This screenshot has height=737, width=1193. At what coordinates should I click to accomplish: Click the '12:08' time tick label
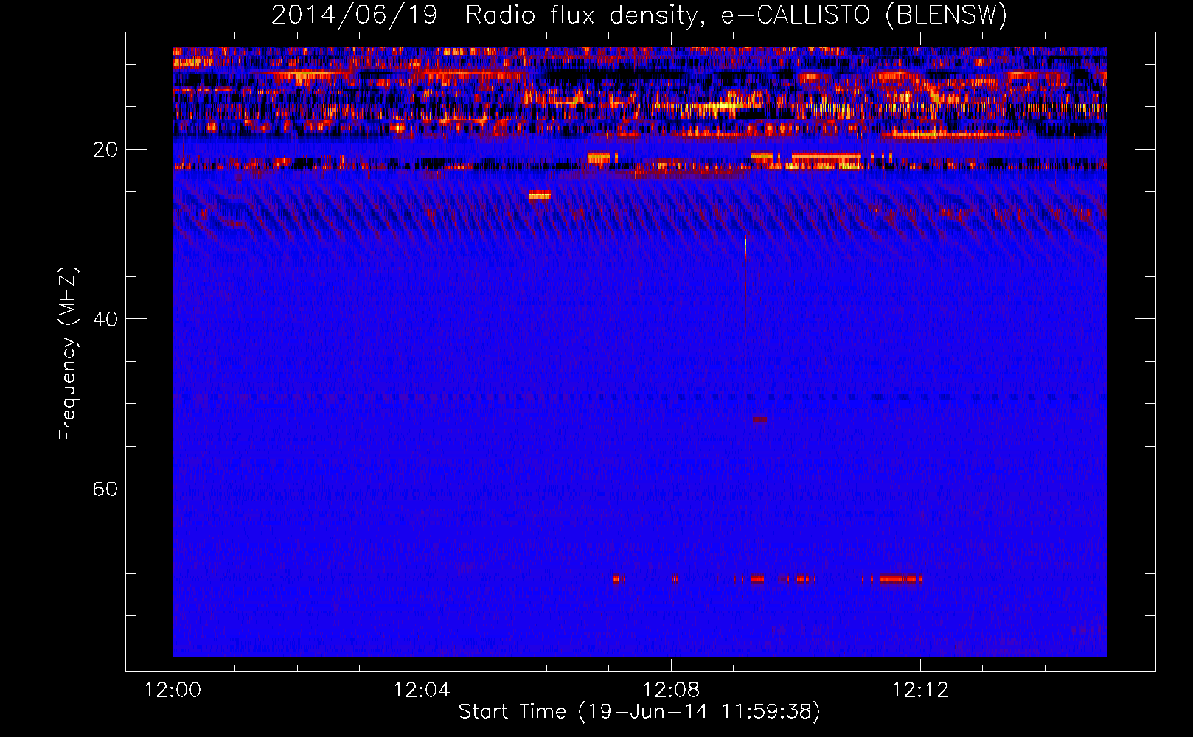[671, 691]
